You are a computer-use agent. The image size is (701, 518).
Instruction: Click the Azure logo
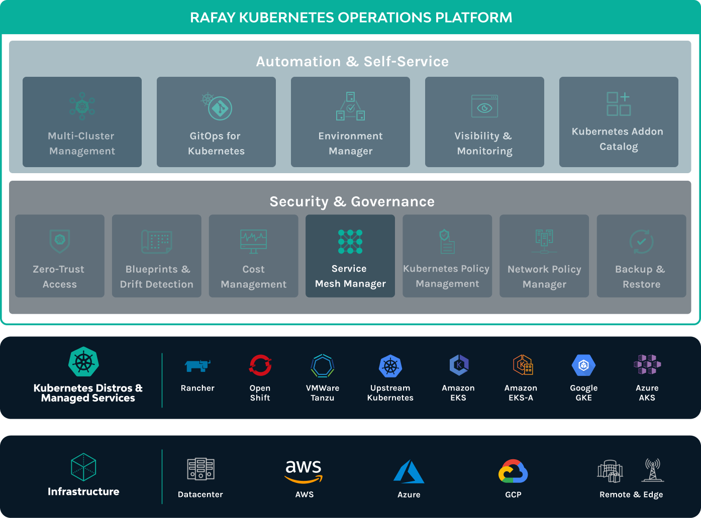409,472
